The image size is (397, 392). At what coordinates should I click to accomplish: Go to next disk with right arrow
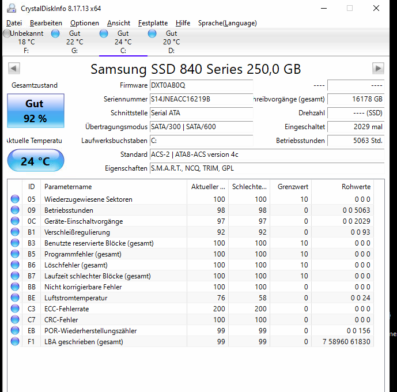pos(378,69)
